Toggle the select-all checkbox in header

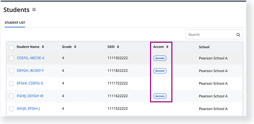[x=11, y=48]
